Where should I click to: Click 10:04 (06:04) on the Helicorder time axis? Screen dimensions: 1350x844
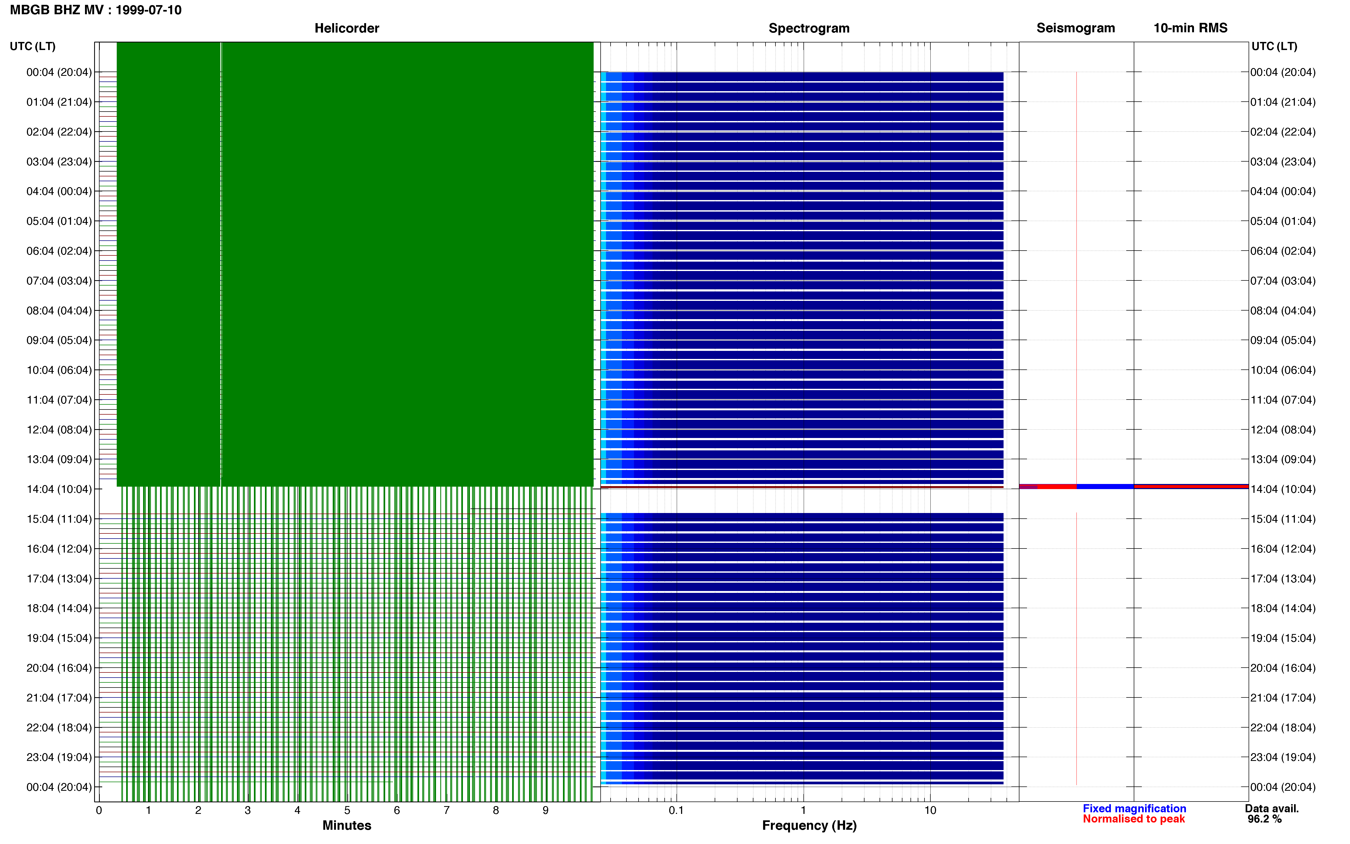[59, 370]
